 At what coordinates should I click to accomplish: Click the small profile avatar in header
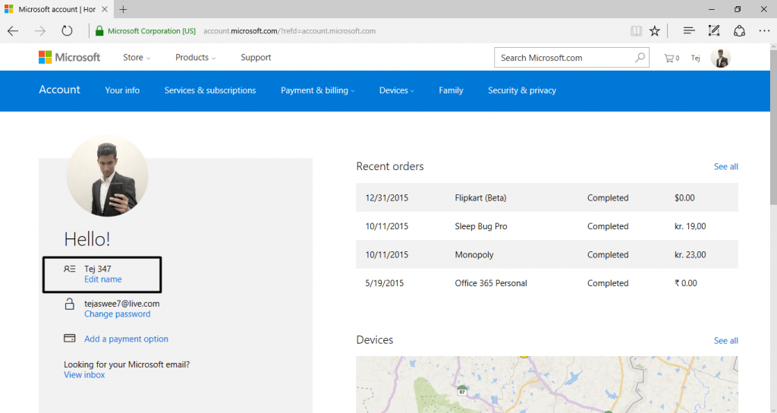[x=721, y=58]
